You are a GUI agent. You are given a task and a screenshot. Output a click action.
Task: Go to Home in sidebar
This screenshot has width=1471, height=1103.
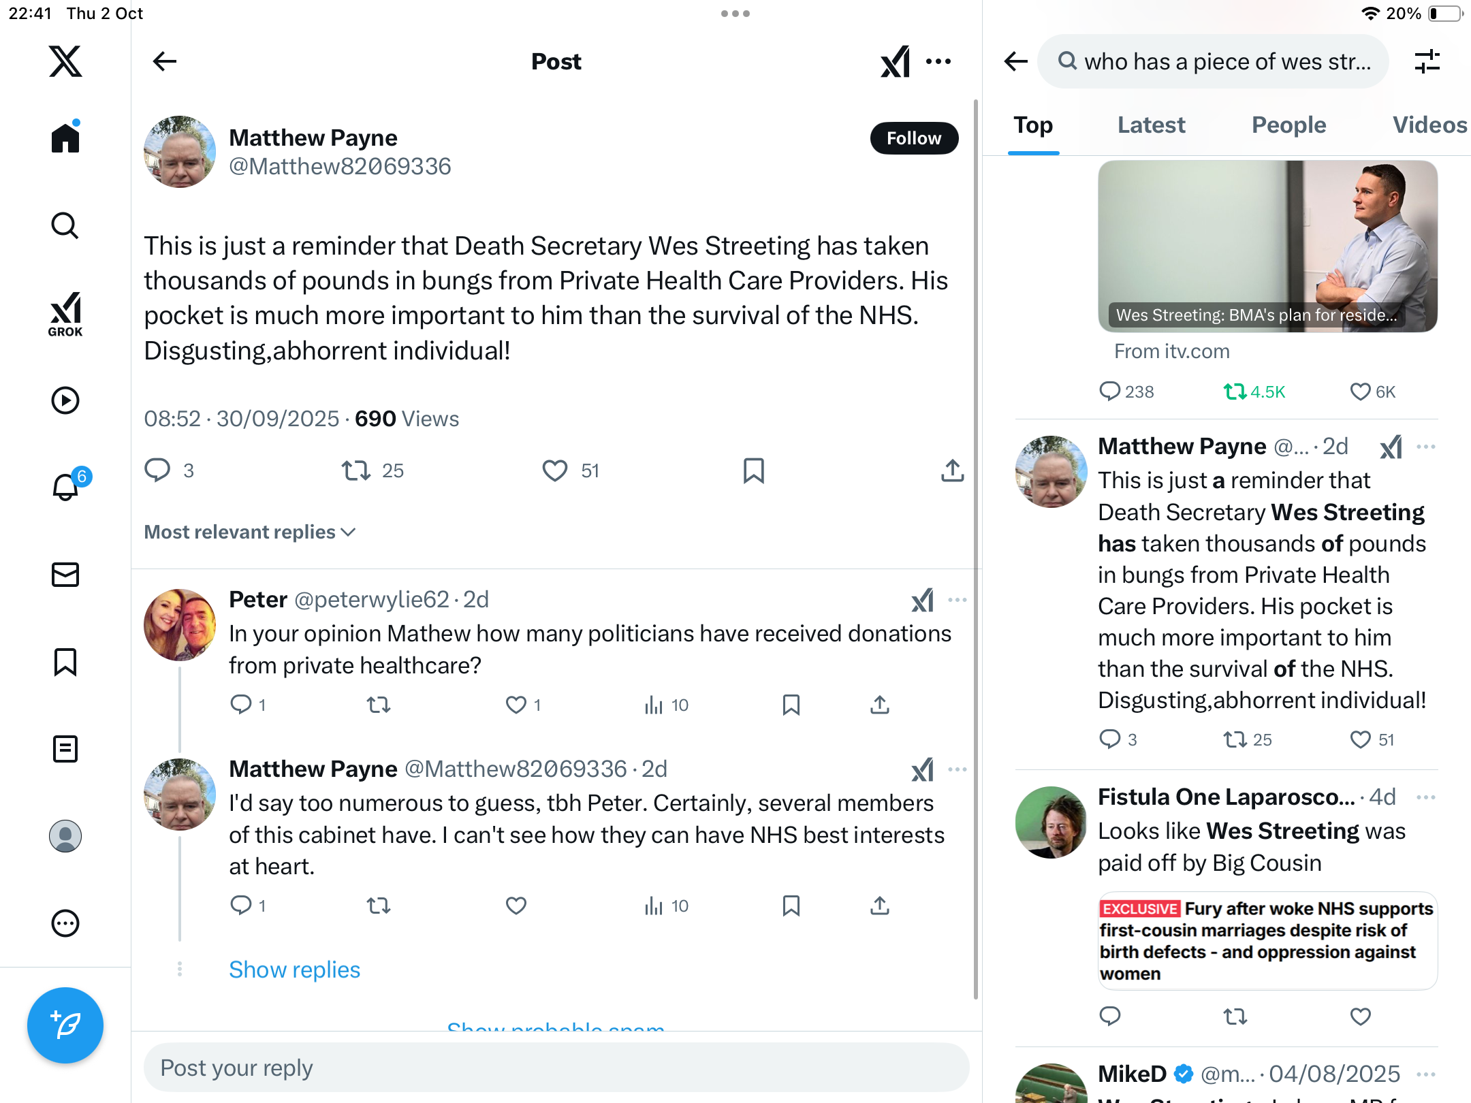coord(65,138)
